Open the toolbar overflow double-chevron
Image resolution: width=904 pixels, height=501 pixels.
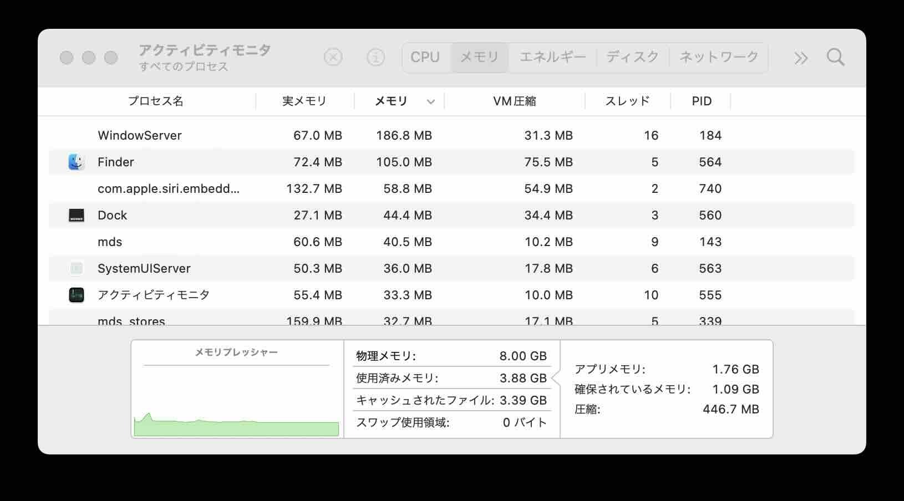[801, 58]
